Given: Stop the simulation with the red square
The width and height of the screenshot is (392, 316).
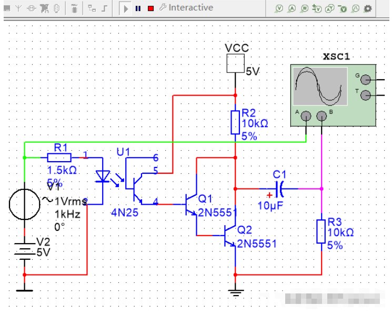Looking at the screenshot, I should (150, 8).
